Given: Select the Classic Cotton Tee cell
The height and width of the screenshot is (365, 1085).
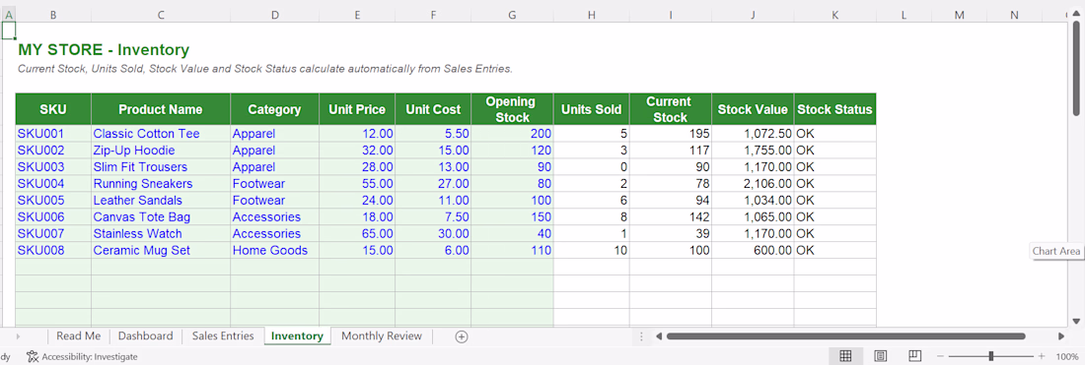Looking at the screenshot, I should [161, 134].
